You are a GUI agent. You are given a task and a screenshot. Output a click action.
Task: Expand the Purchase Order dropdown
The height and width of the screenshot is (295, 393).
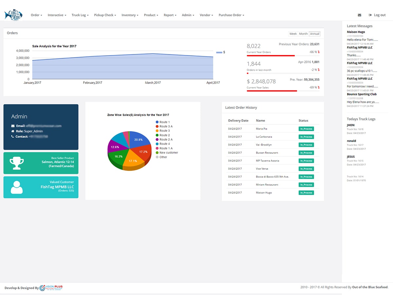tap(231, 15)
